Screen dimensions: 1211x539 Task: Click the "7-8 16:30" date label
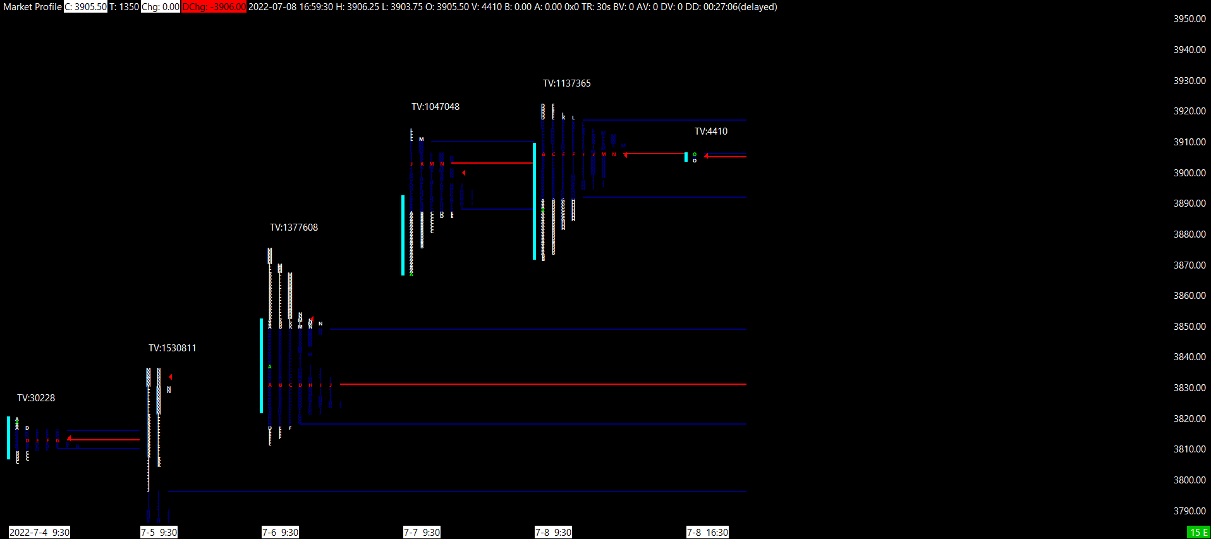(x=707, y=532)
